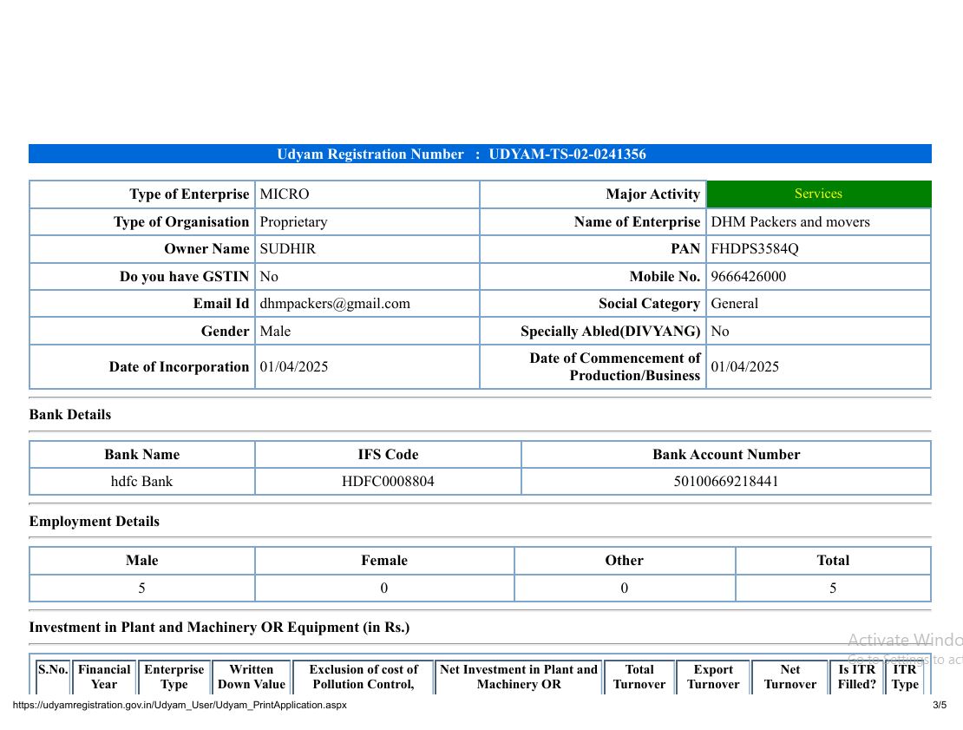The width and height of the screenshot is (963, 730).
Task: Select the green Services activity cell
Action: (819, 194)
